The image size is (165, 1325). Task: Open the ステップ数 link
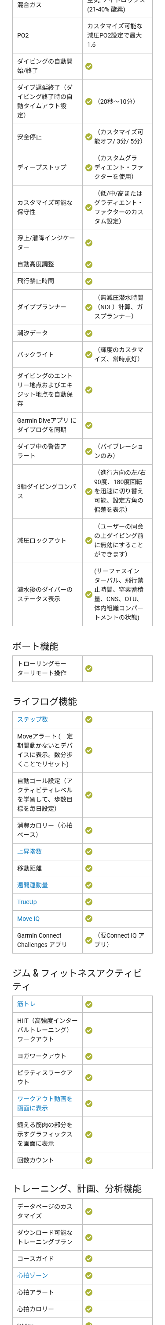click(32, 719)
